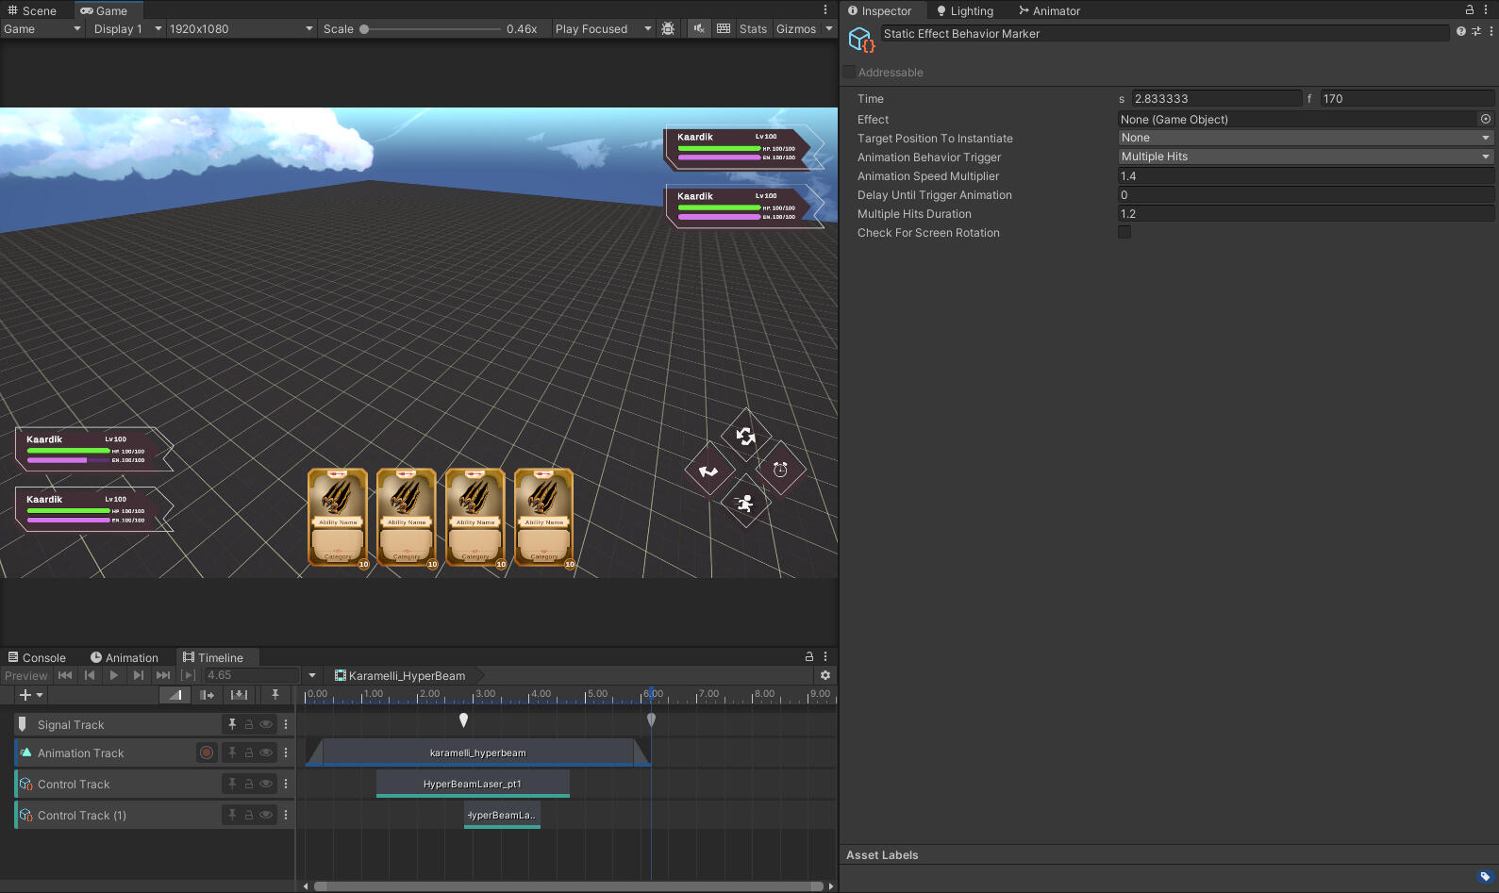Hide the Signal Track using eye icon
The image size is (1499, 893).
click(266, 725)
